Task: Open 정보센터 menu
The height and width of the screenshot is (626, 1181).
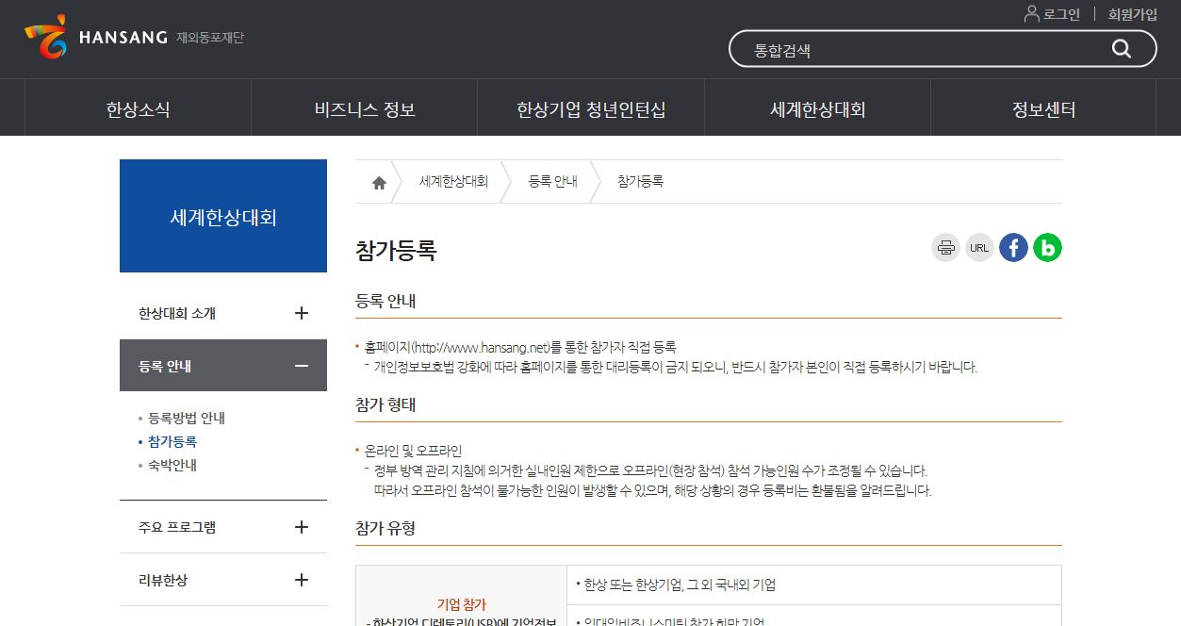Action: [x=1043, y=108]
